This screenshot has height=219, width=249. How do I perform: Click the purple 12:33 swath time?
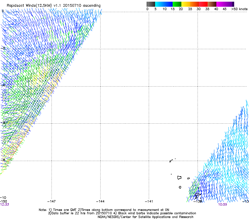pyautogui.click(x=4, y=205)
